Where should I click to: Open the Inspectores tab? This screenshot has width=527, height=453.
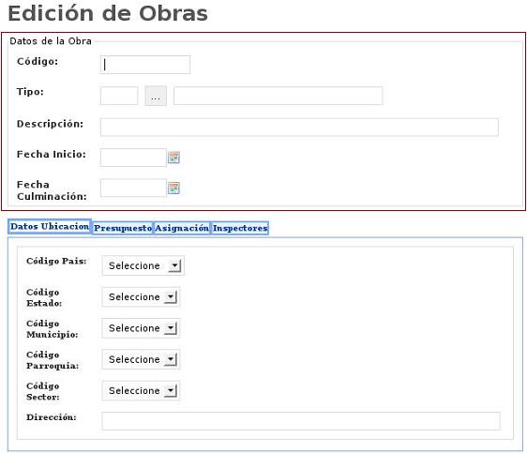pos(240,228)
